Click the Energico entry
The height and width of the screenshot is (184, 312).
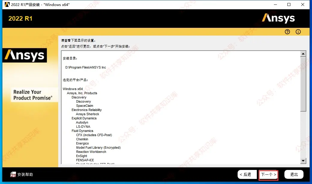82,143
